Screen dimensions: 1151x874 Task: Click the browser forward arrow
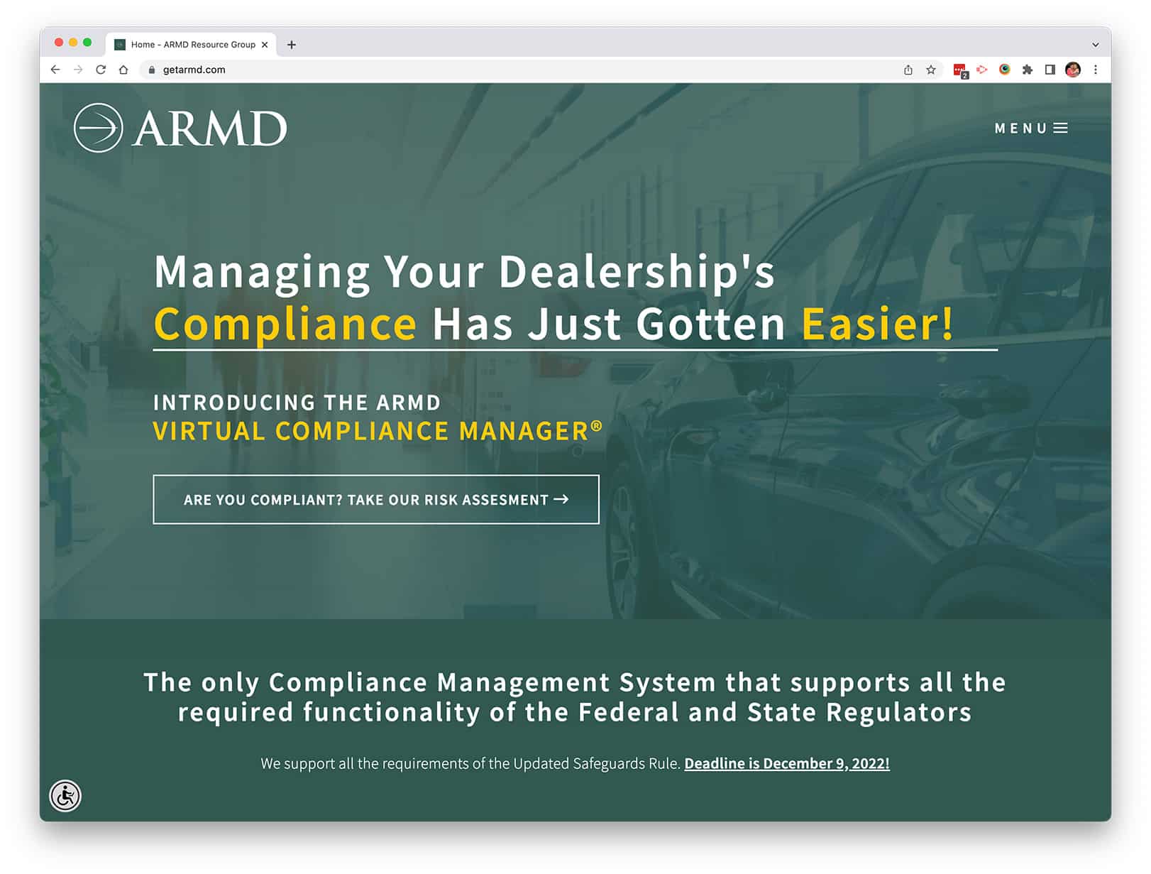[78, 70]
